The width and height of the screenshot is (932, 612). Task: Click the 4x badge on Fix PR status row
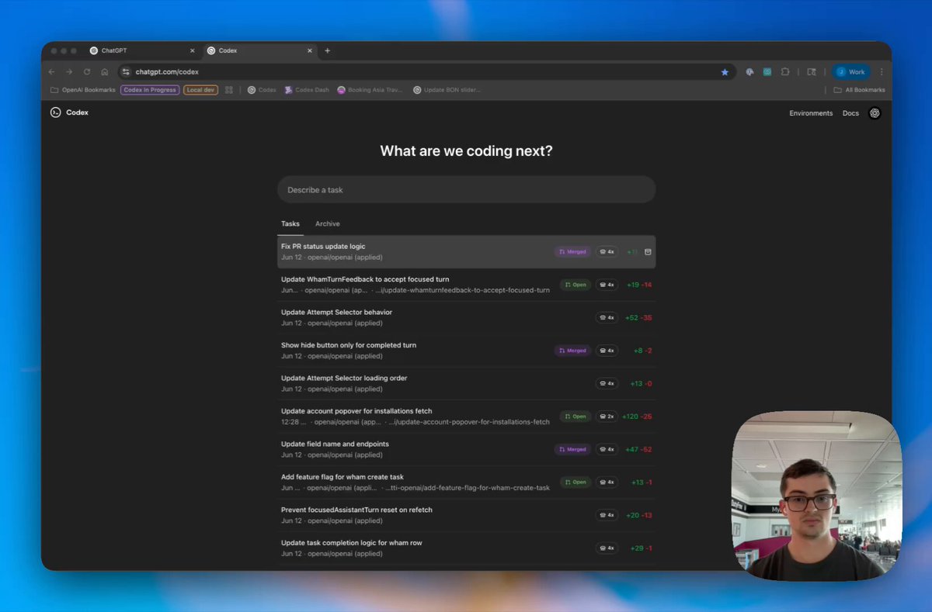tap(607, 251)
